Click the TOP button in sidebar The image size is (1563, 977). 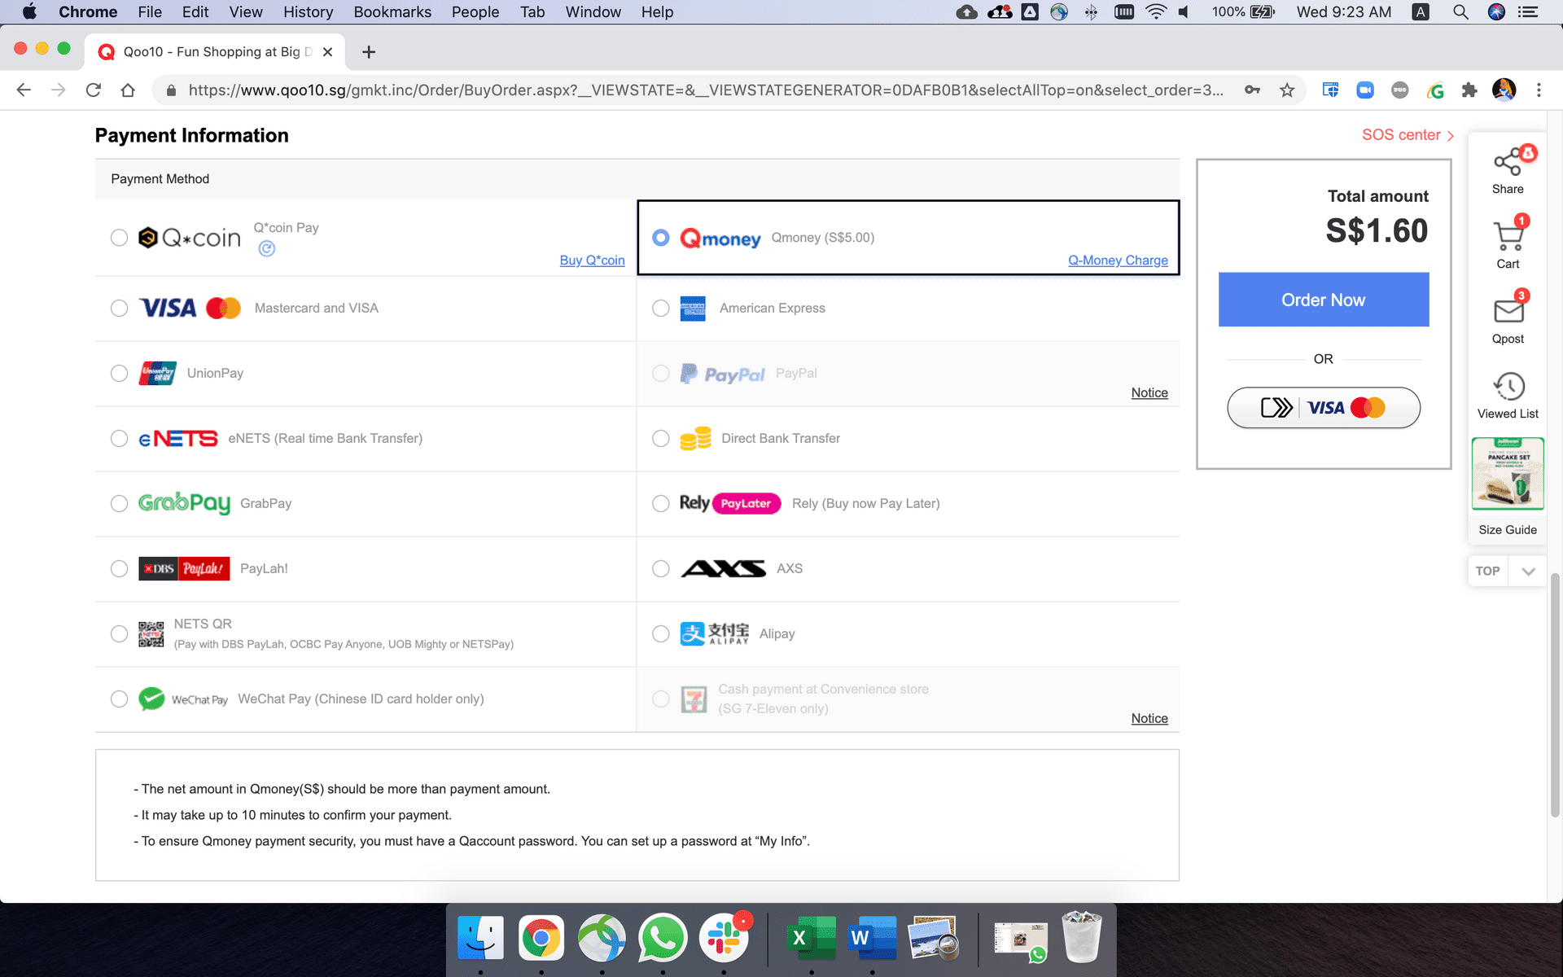1488,572
